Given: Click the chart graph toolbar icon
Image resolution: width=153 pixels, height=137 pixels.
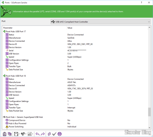Looking at the screenshot, I should coord(30,134).
